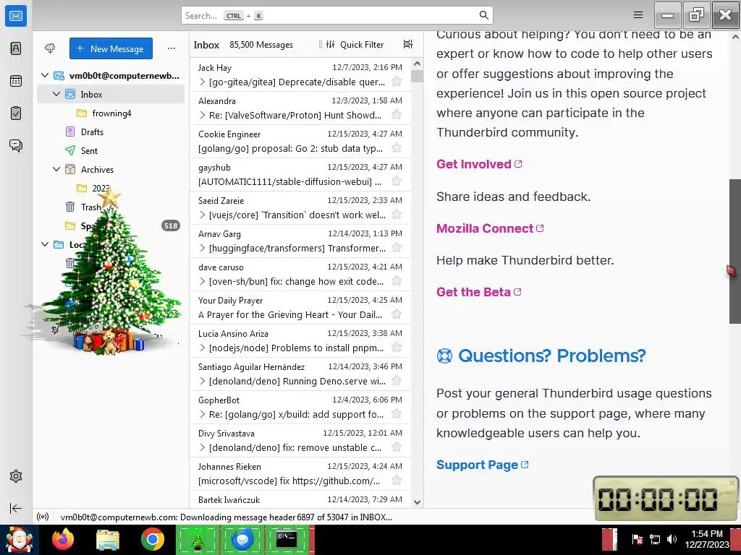Open Google Chrome from the taskbar
The image size is (741, 555).
152,539
